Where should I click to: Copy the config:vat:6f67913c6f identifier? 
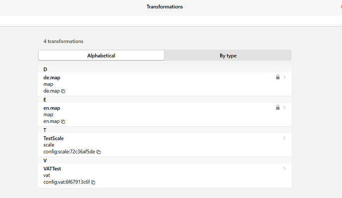coord(93,182)
